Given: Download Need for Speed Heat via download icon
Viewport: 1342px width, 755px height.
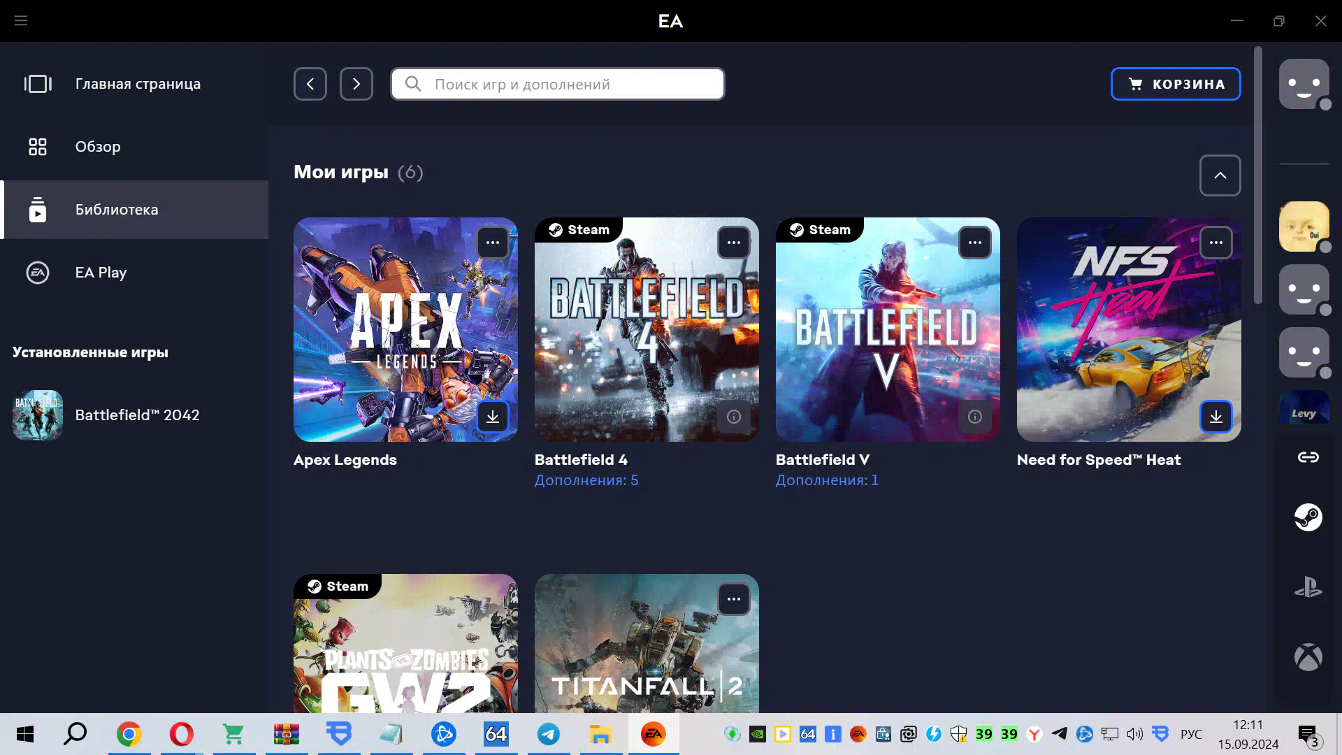Looking at the screenshot, I should pyautogui.click(x=1216, y=417).
